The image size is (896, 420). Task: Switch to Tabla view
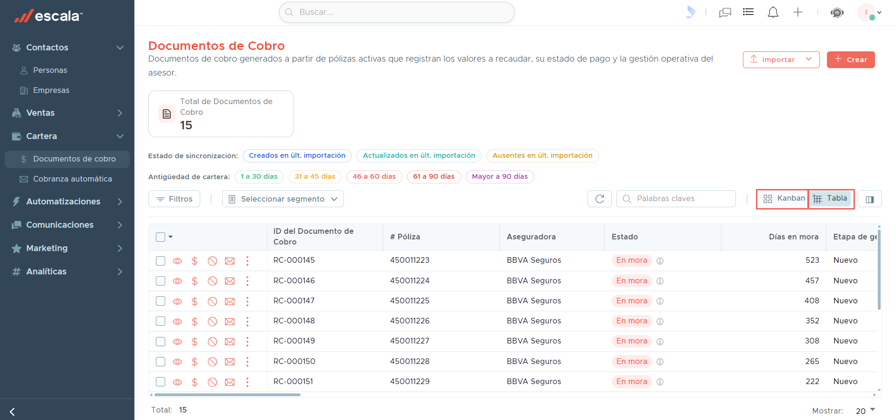(x=831, y=199)
